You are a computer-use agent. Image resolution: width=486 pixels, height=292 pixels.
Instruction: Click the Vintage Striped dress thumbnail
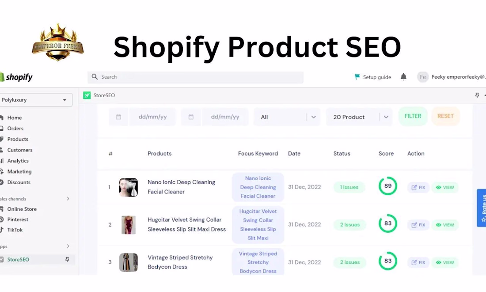[x=128, y=262]
